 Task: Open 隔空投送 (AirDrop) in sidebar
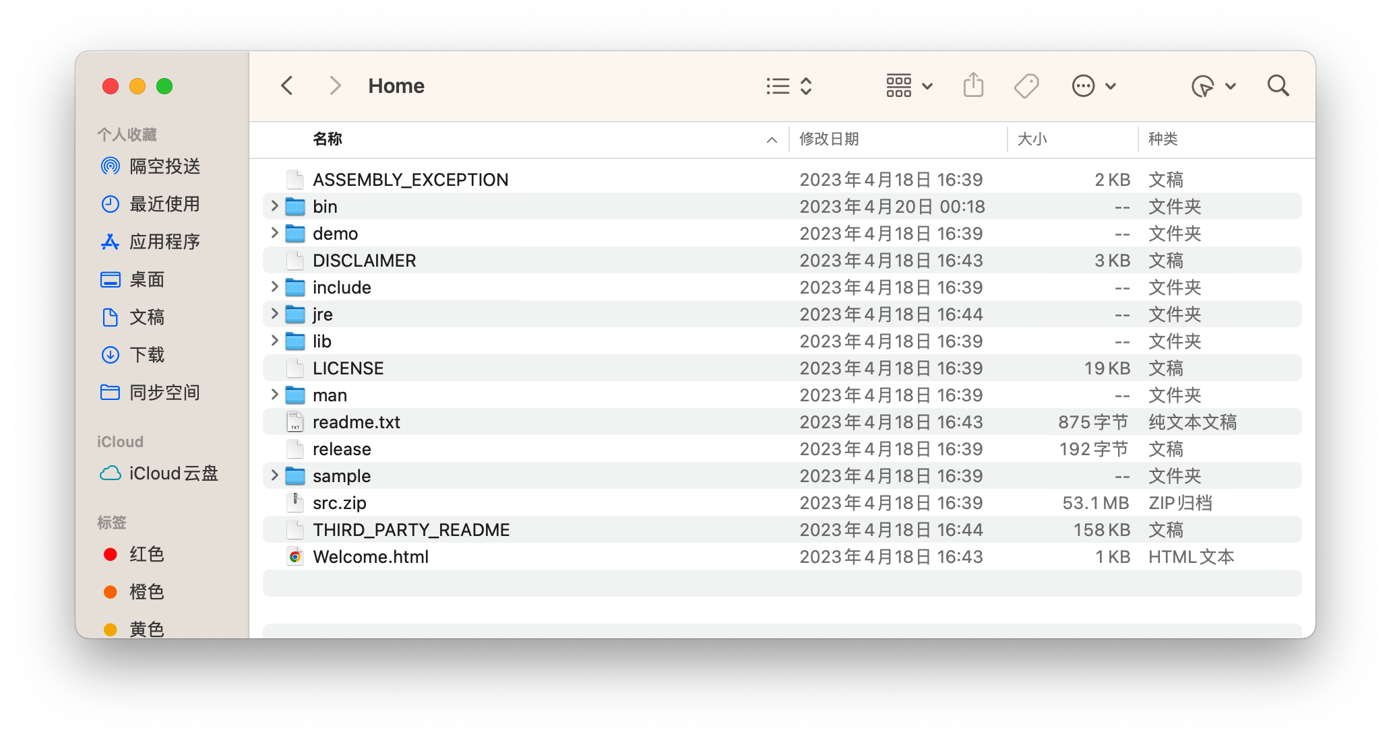pos(151,166)
